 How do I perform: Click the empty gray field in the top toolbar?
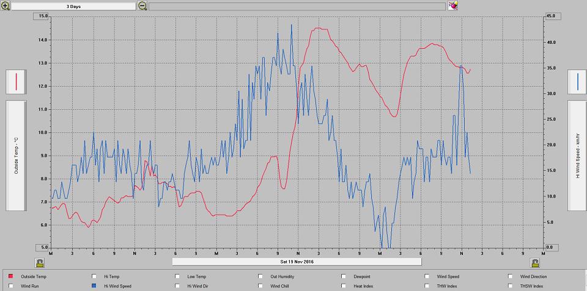pyautogui.click(x=297, y=6)
